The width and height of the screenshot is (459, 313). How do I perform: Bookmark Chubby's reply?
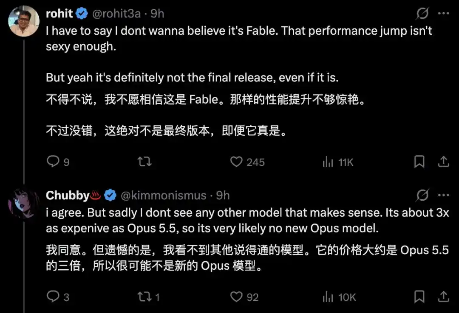click(x=419, y=296)
